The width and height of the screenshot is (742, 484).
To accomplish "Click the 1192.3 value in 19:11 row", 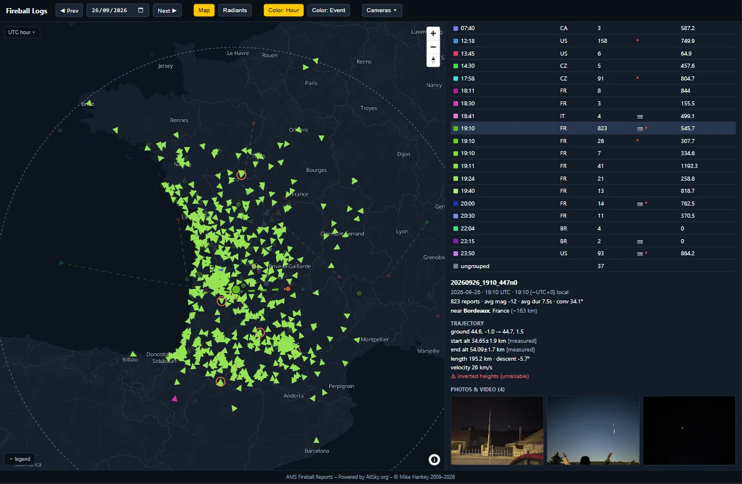I will pos(690,166).
